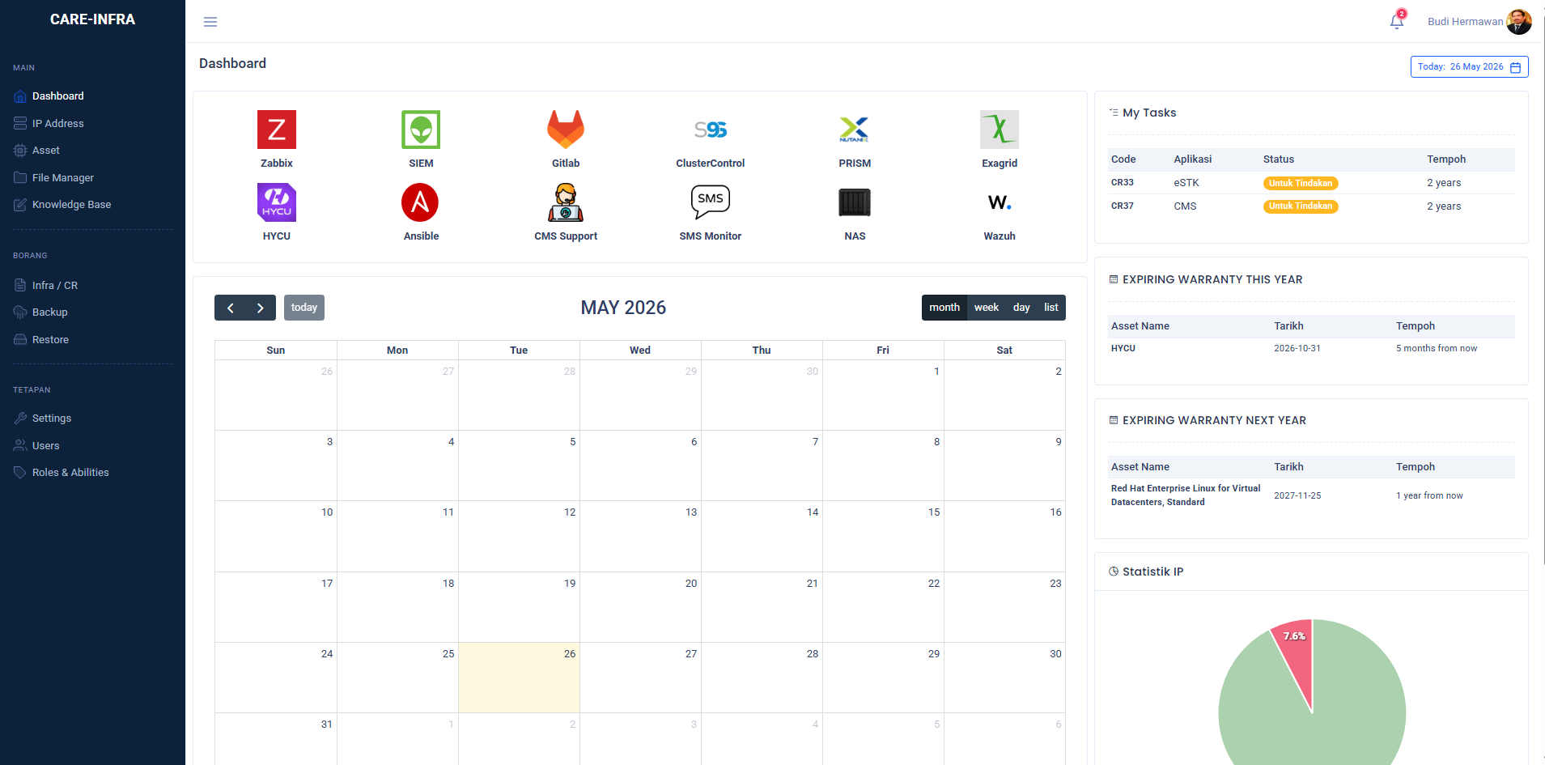The height and width of the screenshot is (765, 1545).
Task: Launch the HYCU purple icon
Action: point(277,202)
